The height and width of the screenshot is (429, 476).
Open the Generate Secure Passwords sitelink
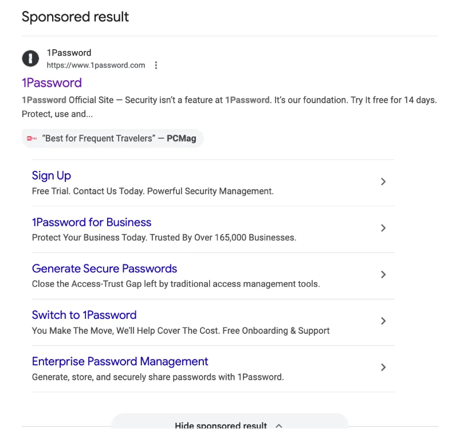[104, 268]
